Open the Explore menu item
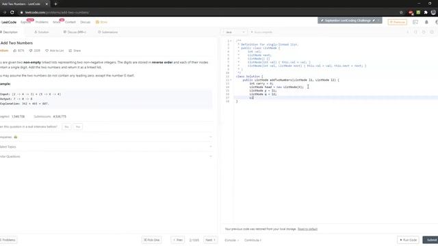438x246 pixels. [26, 22]
